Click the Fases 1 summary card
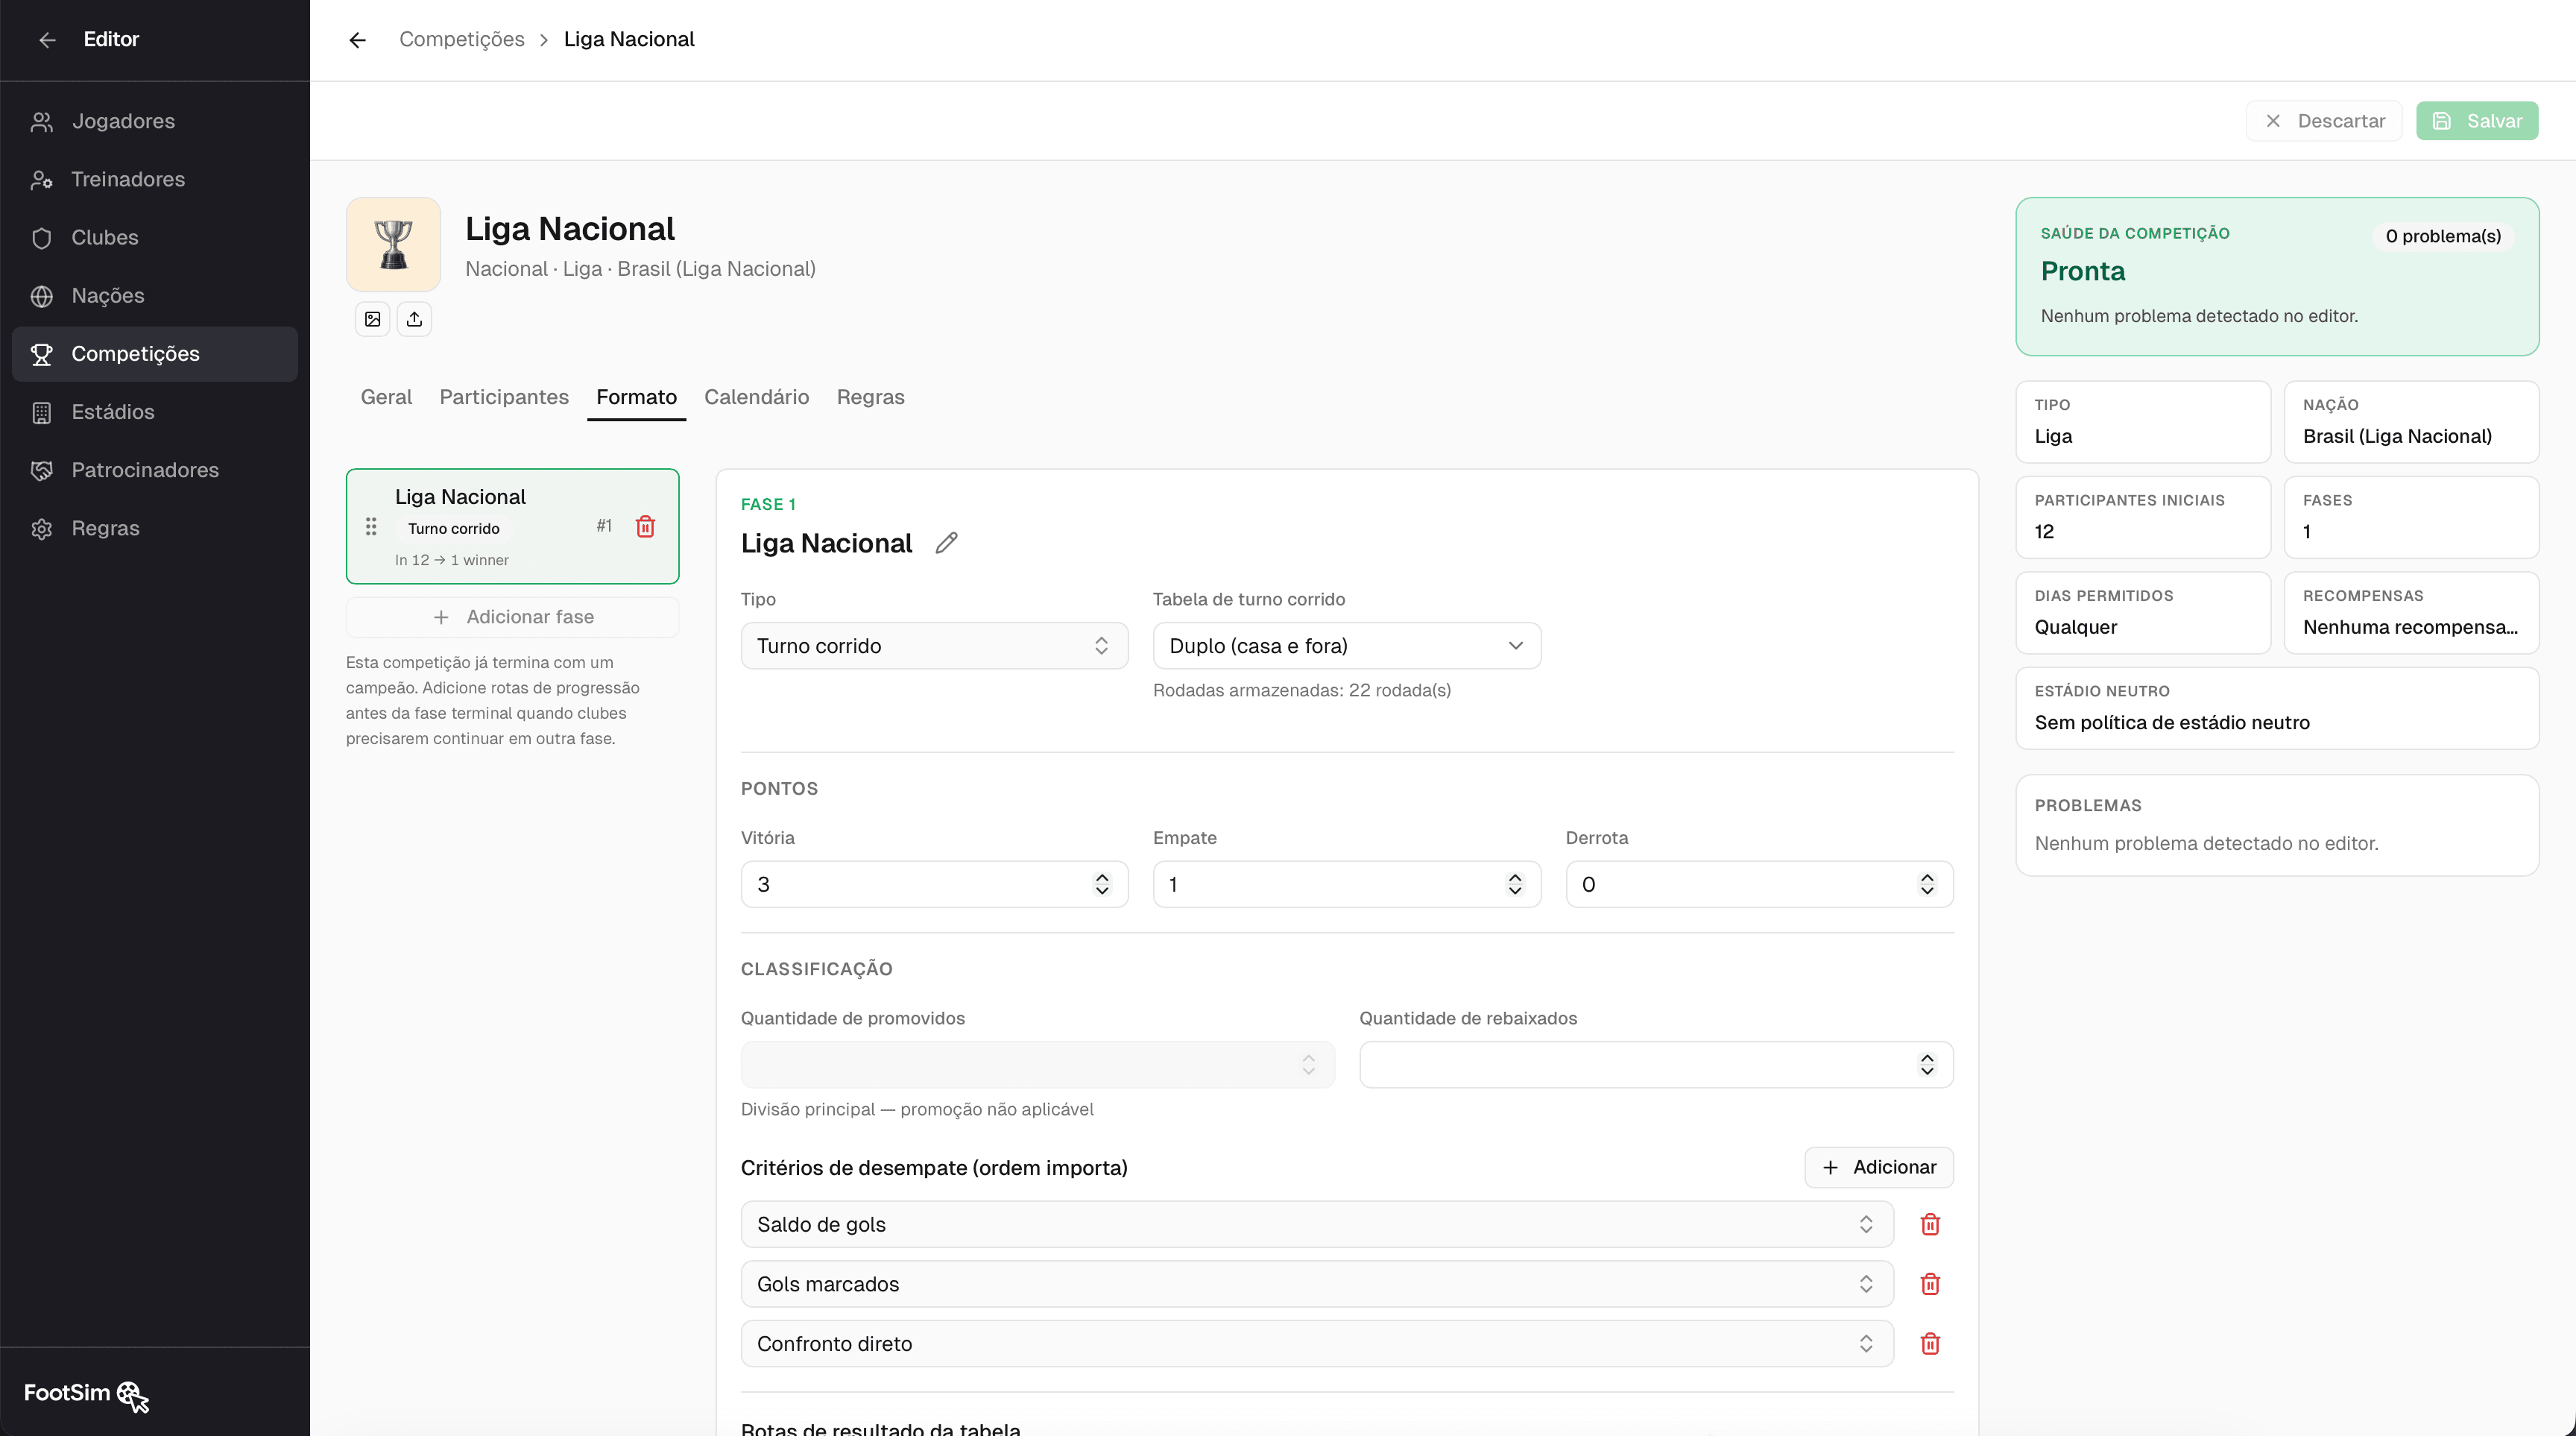Viewport: 2576px width, 1436px height. 2411,517
